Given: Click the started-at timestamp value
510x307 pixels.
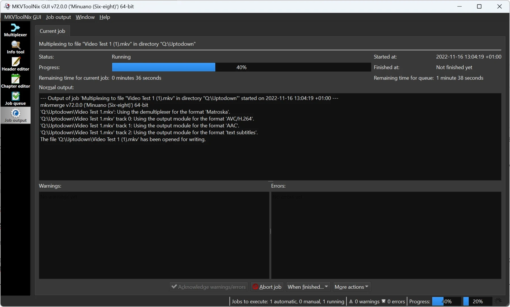Looking at the screenshot, I should point(469,57).
